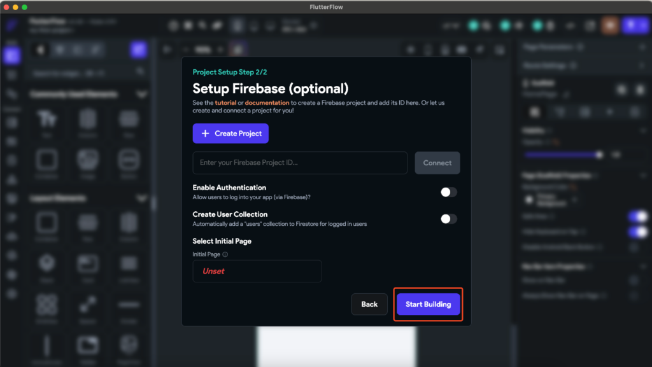The height and width of the screenshot is (367, 652).
Task: Open the widget palette icon in the left navbar
Action: click(x=10, y=56)
